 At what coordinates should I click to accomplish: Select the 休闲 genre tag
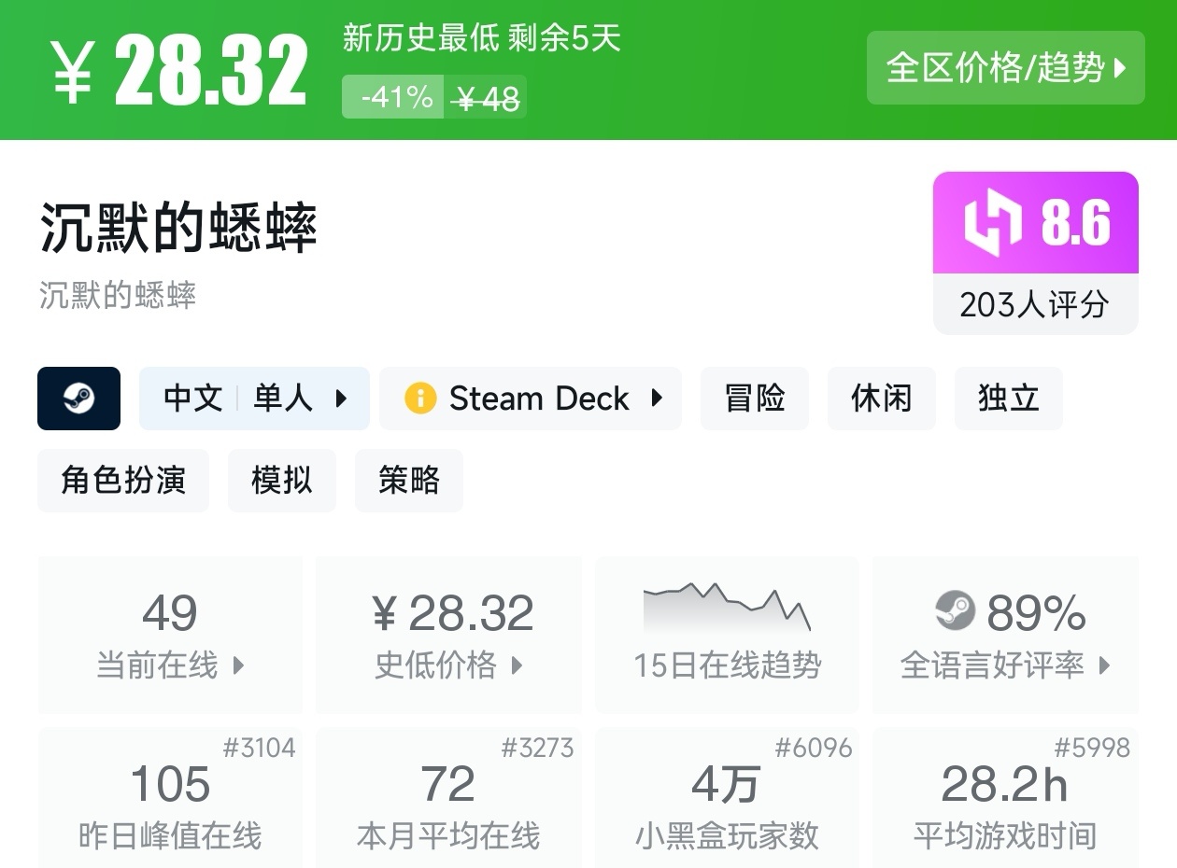(x=881, y=399)
